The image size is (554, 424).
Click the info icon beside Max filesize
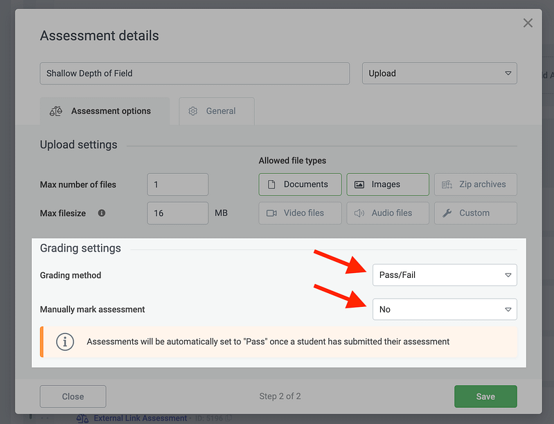coord(101,213)
